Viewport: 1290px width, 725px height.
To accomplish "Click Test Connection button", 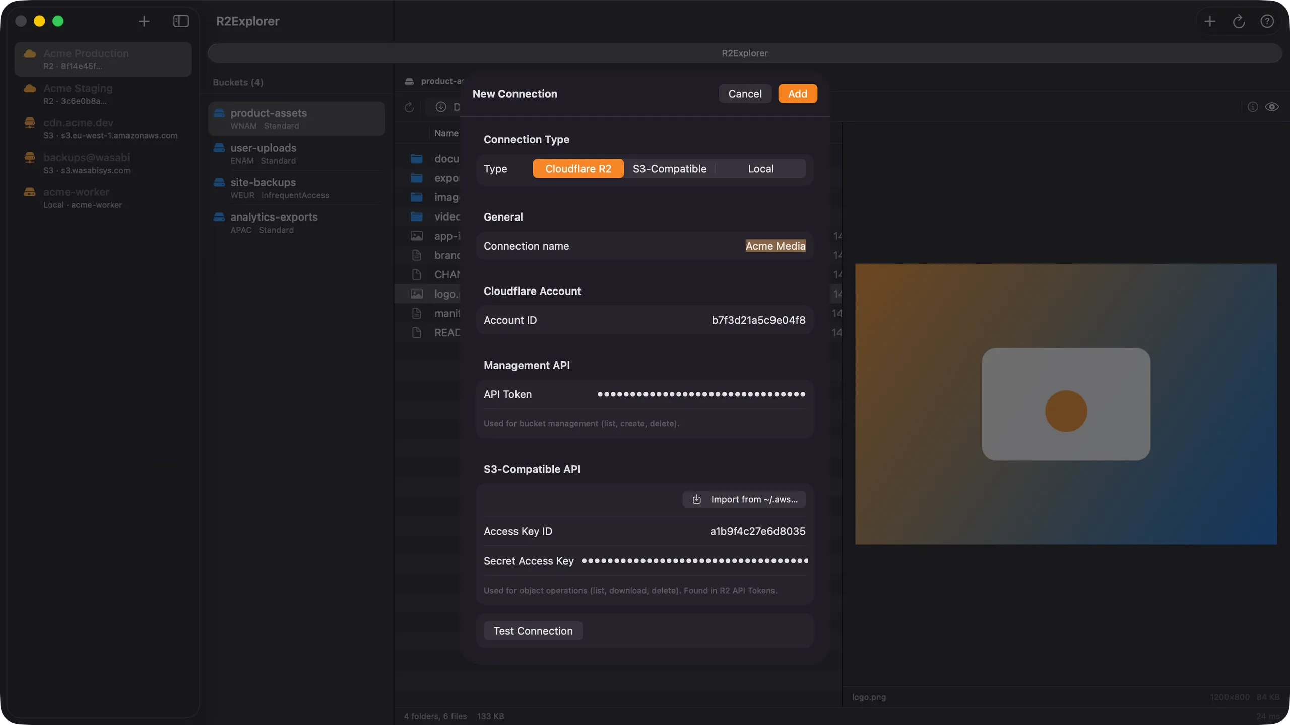I will pos(533,631).
